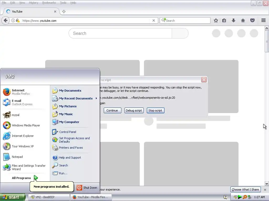Expand My Recent Documents submenu arrow
This screenshot has height=201, width=269.
pos(96,98)
